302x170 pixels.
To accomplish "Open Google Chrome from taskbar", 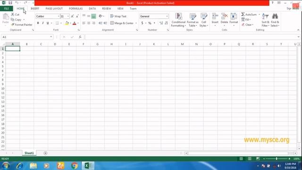I will click(75, 166).
